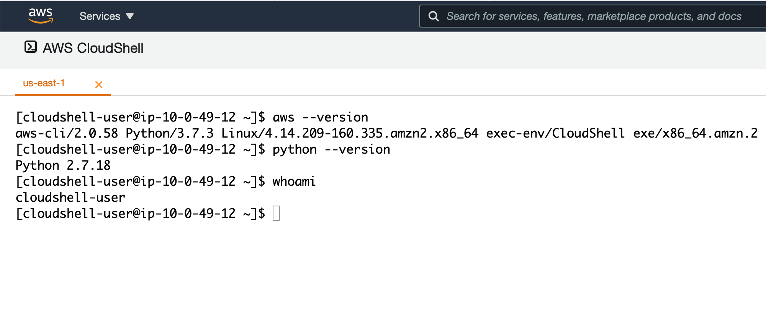Image resolution: width=766 pixels, height=321 pixels.
Task: Click the "Python 2.7.18" output line
Action: 63,165
